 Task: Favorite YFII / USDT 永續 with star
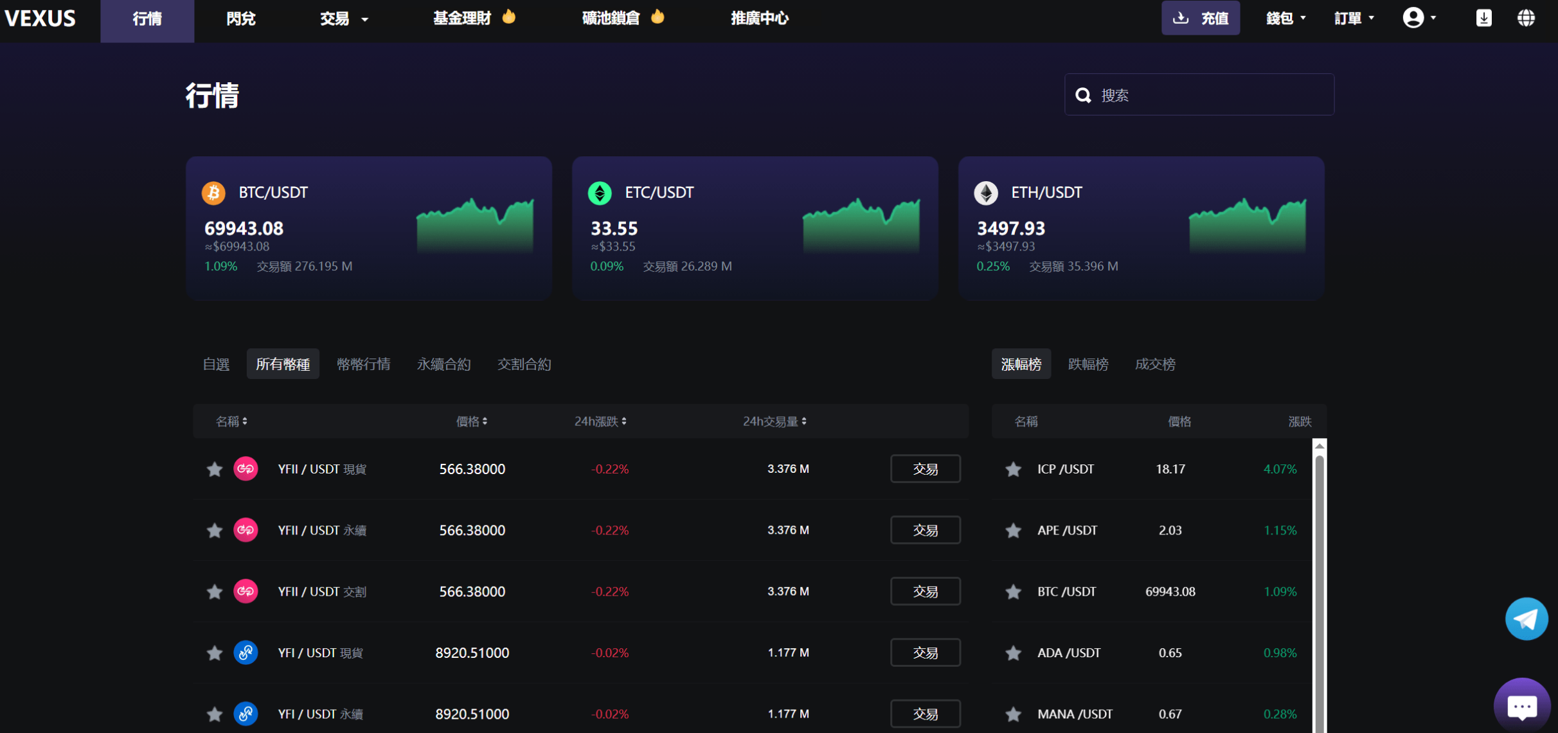pyautogui.click(x=215, y=530)
